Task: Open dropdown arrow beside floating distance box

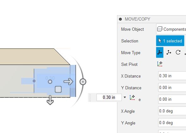Action: 125,98
